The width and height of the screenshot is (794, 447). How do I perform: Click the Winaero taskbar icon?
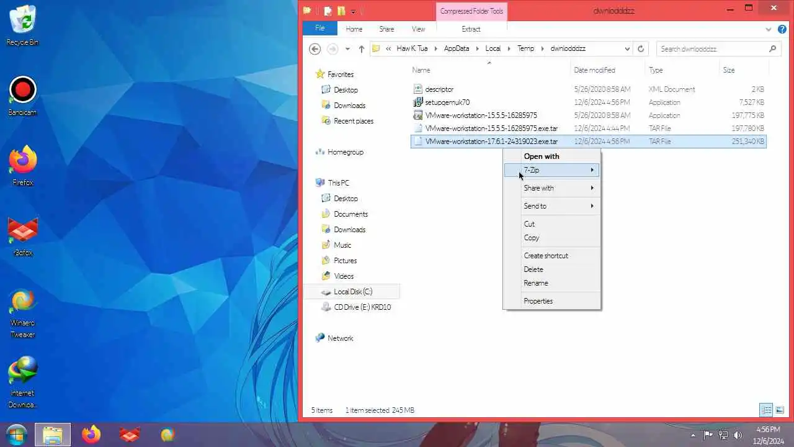tap(167, 435)
